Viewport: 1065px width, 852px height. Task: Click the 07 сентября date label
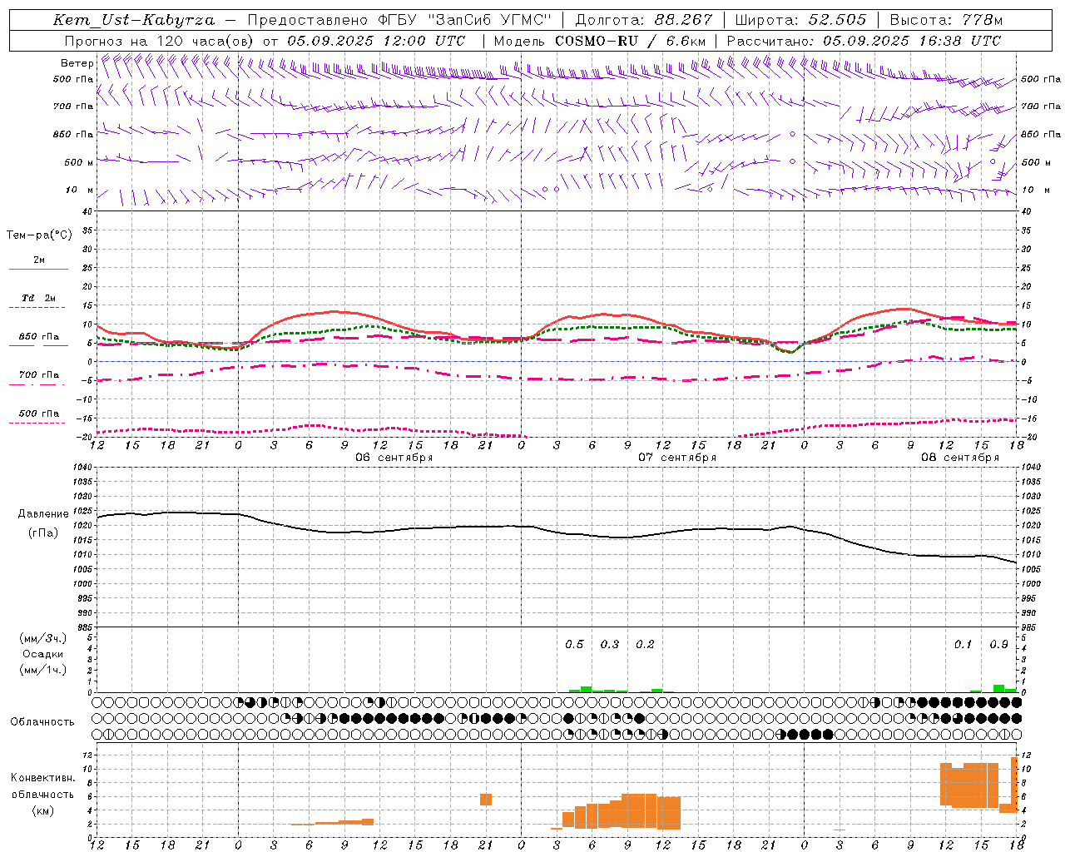pos(677,458)
